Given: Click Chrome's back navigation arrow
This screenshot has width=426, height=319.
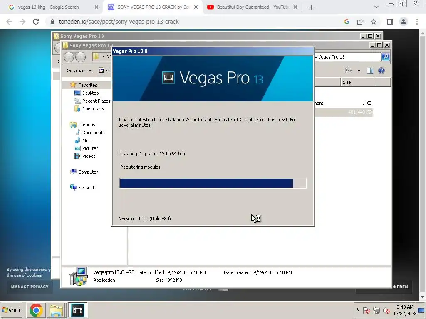Looking at the screenshot, I should pyautogui.click(x=9, y=22).
